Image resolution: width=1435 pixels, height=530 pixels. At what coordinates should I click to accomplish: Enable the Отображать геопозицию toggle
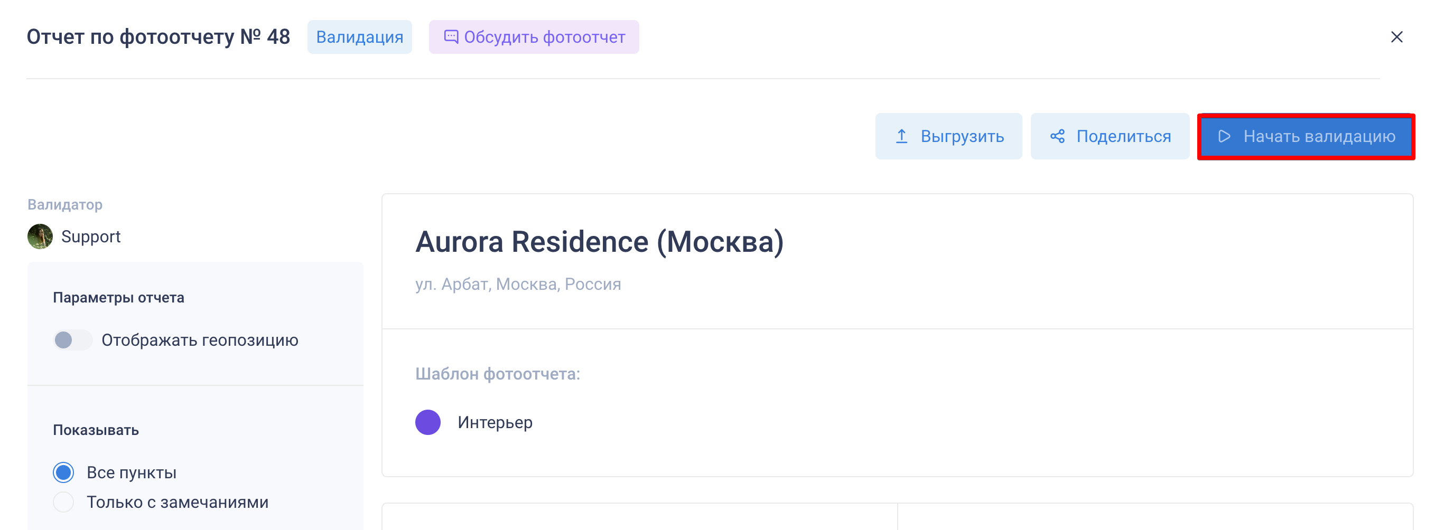72,339
